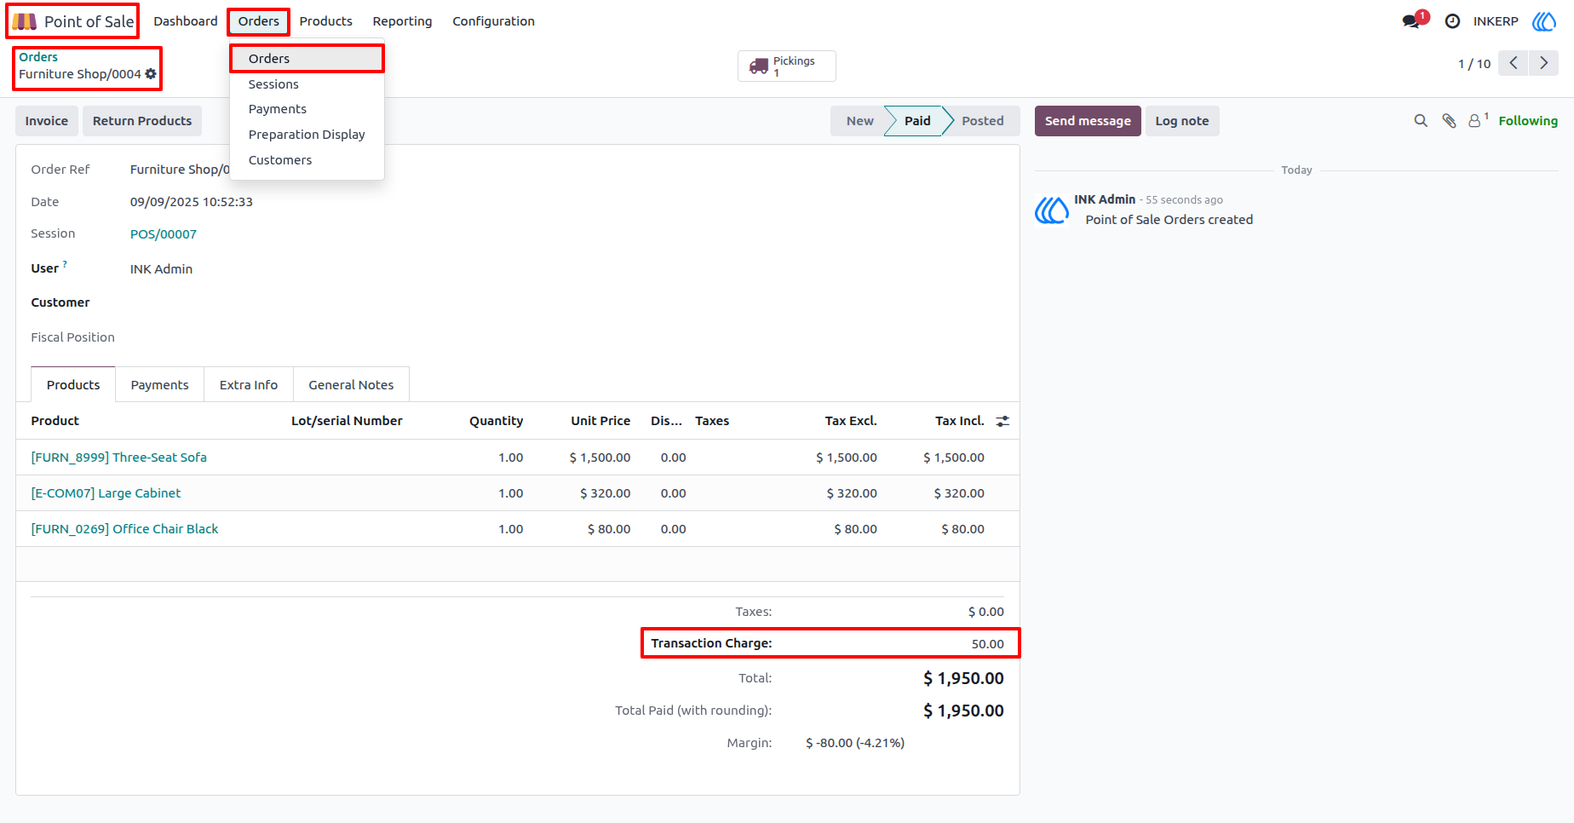Click the INK Admin chatter avatar
This screenshot has width=1574, height=823.
1052,210
